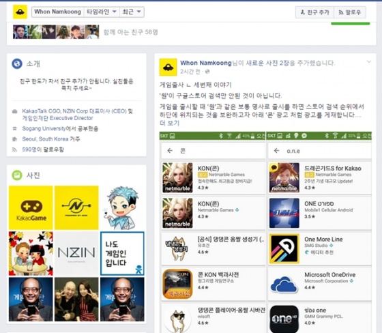Open the NZIN logo photo thumbnail
Image resolution: width=382 pixels, height=333 pixels.
[x=76, y=254]
